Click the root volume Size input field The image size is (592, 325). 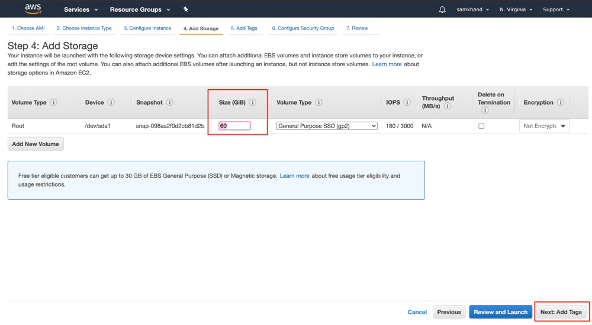(234, 126)
